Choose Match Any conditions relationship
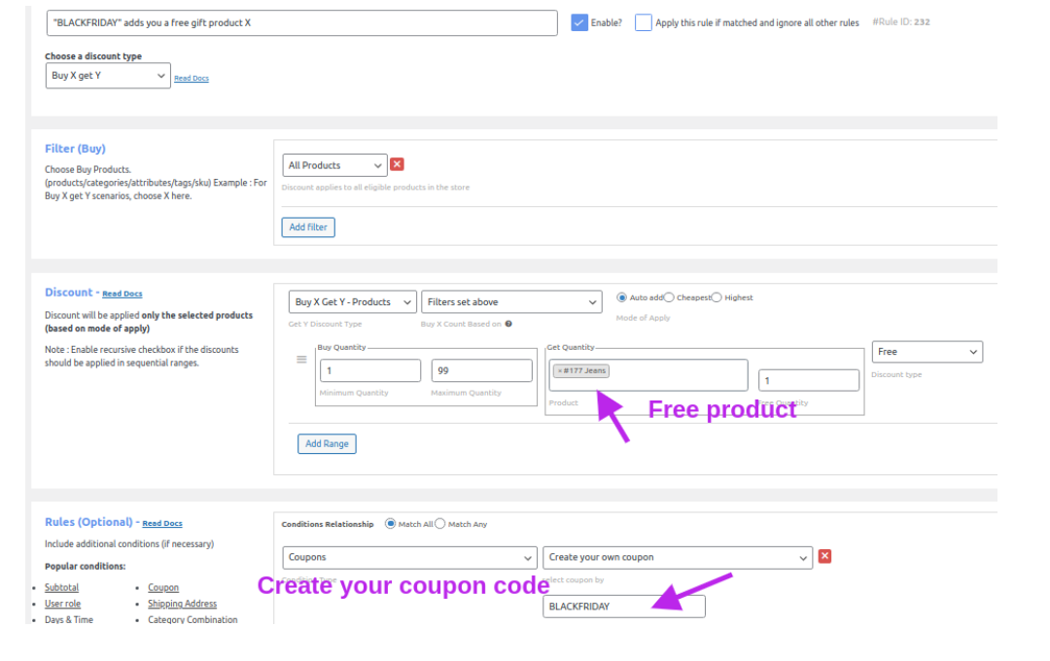This screenshot has height=661, width=1050. [x=439, y=524]
